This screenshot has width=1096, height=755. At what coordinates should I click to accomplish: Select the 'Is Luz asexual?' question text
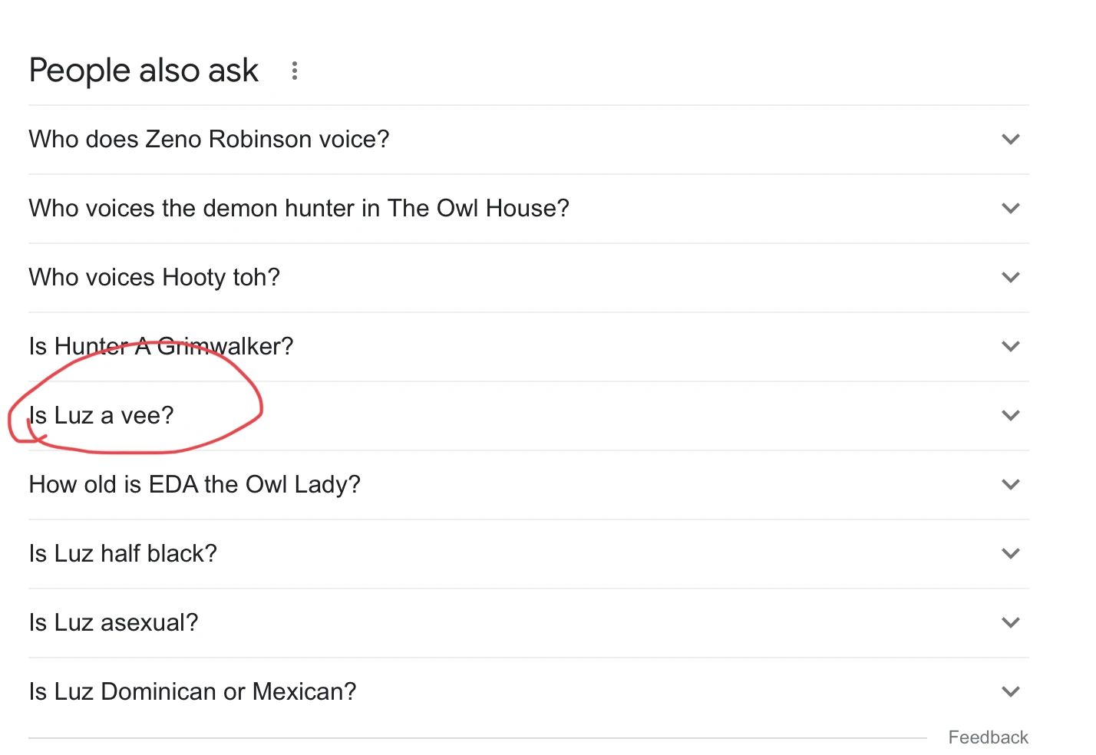point(113,622)
